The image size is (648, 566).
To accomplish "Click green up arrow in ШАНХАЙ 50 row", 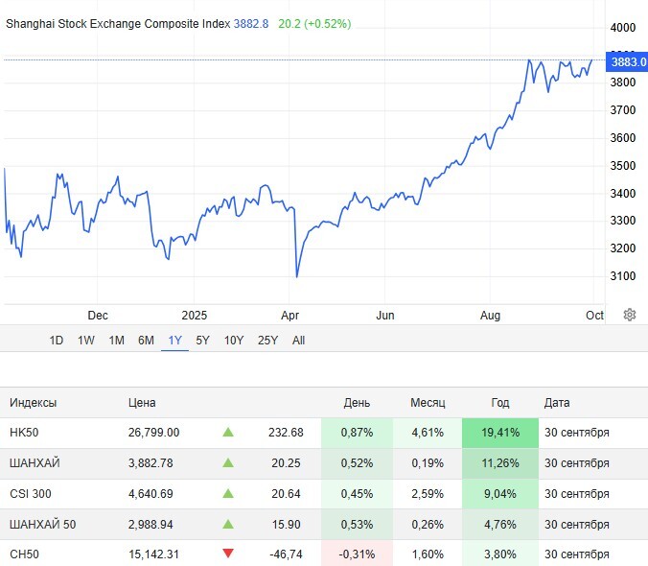I will (228, 525).
